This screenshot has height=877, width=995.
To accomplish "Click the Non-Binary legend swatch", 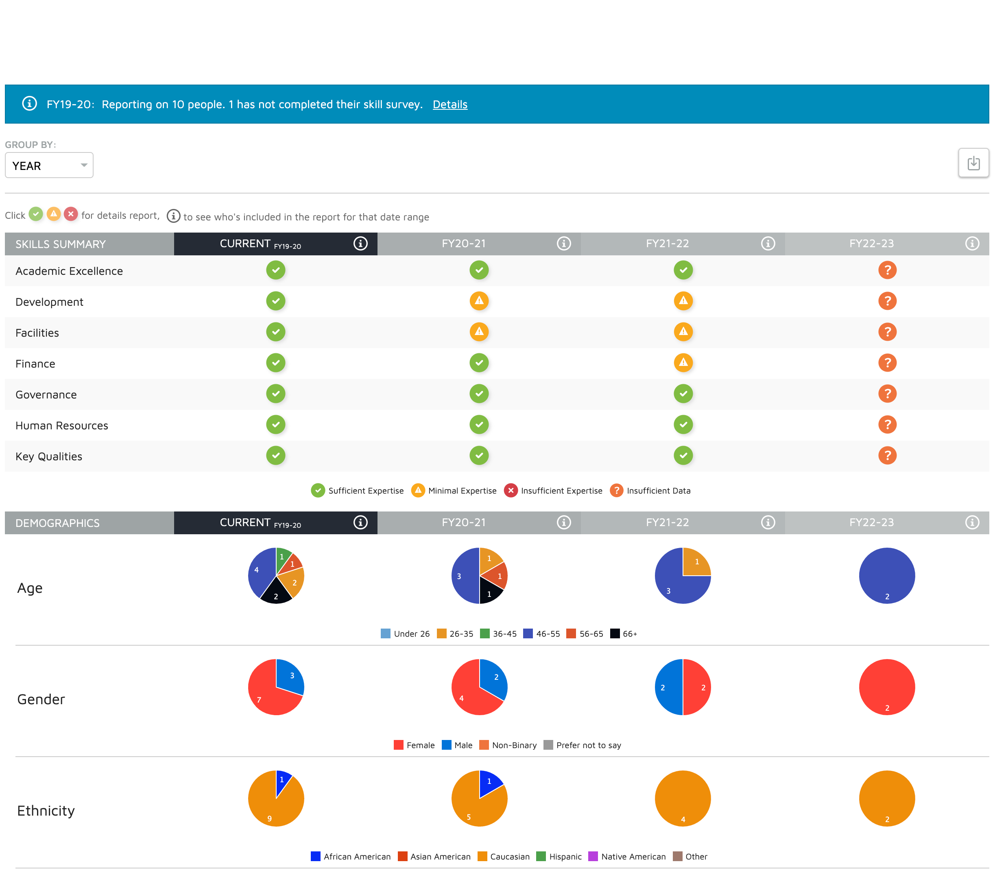I will pyautogui.click(x=484, y=745).
